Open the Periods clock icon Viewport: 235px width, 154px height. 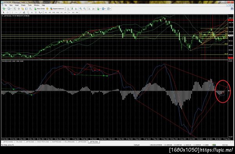coord(103,9)
